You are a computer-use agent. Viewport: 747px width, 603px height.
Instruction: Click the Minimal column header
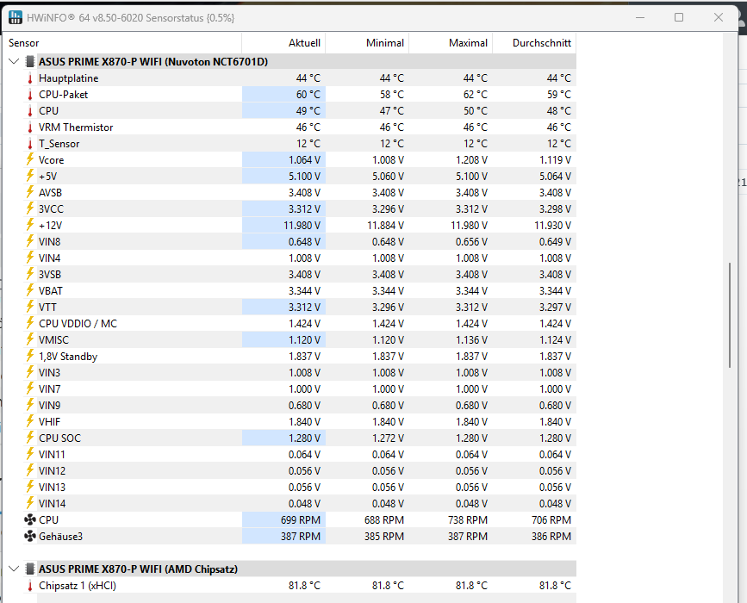tap(367, 43)
